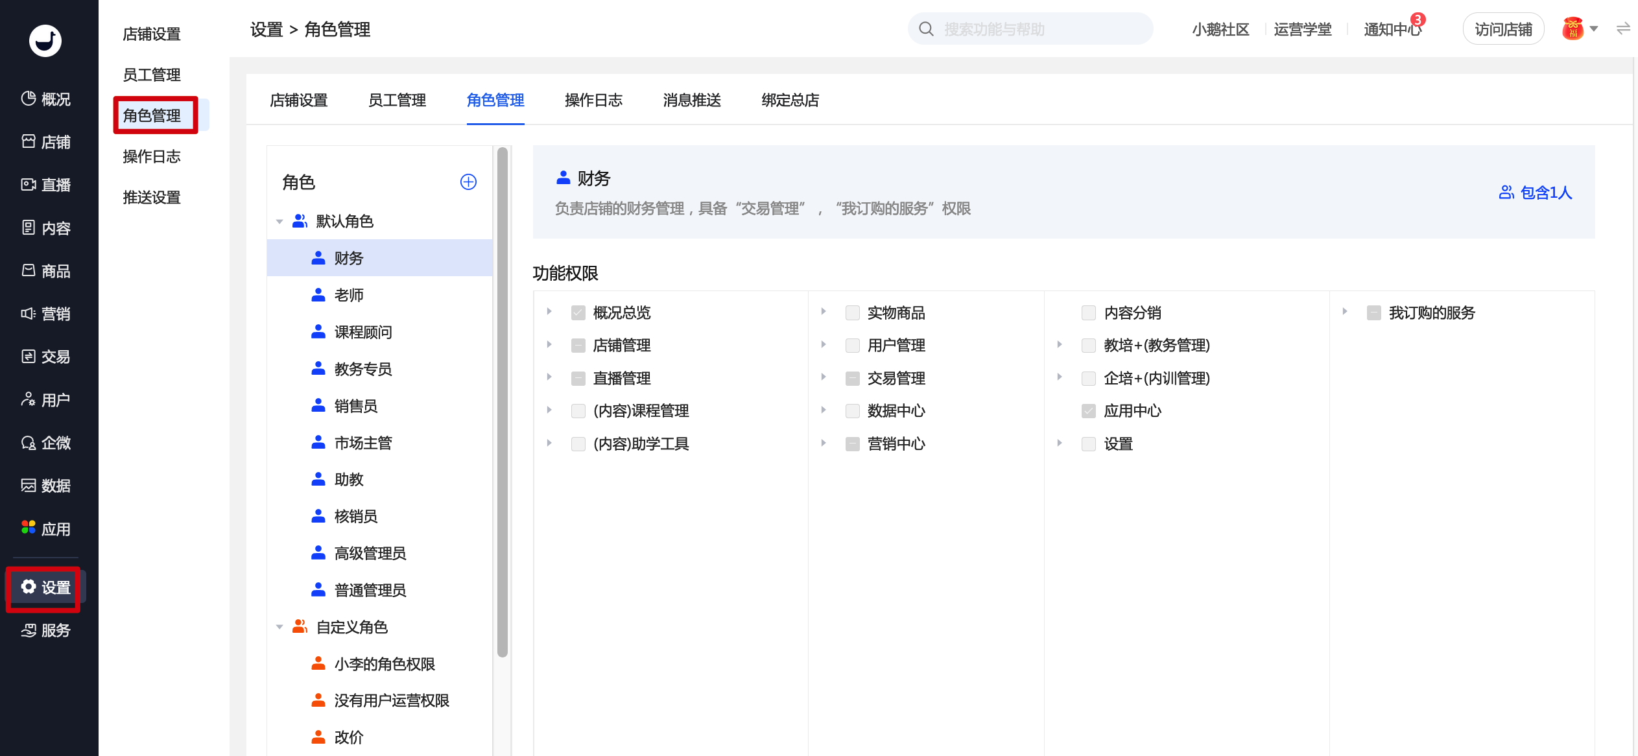View members via 包含1人 link
Screen dimensions: 1638x756
point(1536,193)
